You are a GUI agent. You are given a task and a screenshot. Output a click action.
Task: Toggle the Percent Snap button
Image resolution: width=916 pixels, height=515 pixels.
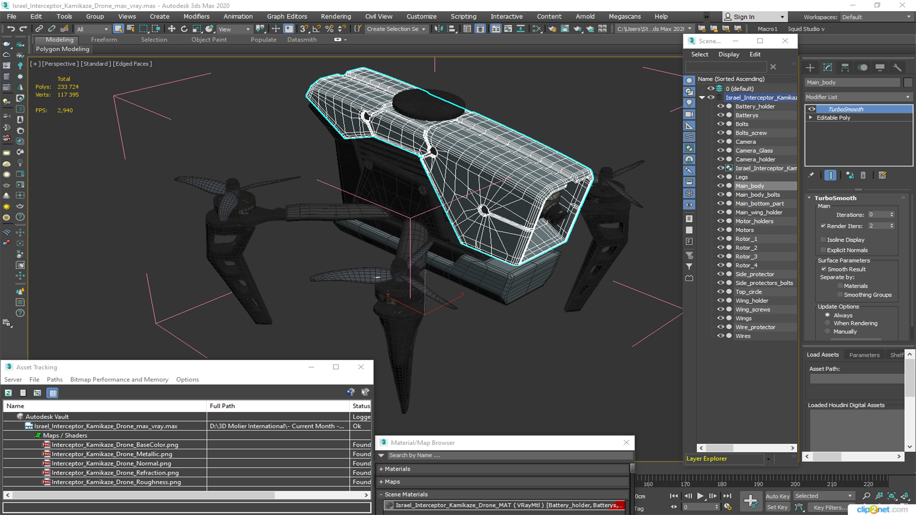point(329,29)
